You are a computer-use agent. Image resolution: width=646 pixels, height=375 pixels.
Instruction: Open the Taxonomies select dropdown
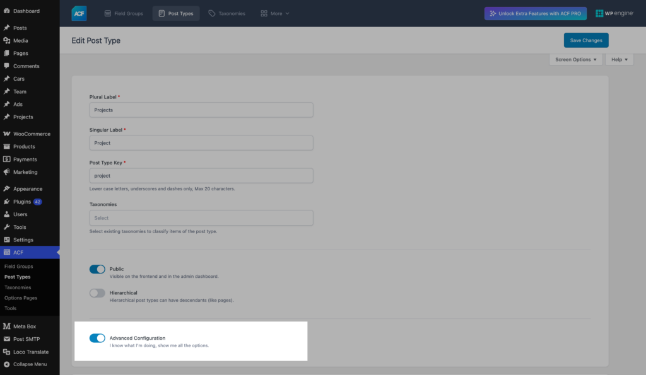(201, 218)
